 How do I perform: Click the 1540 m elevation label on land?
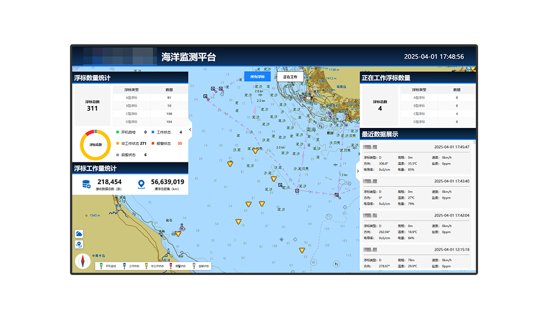click(x=95, y=215)
